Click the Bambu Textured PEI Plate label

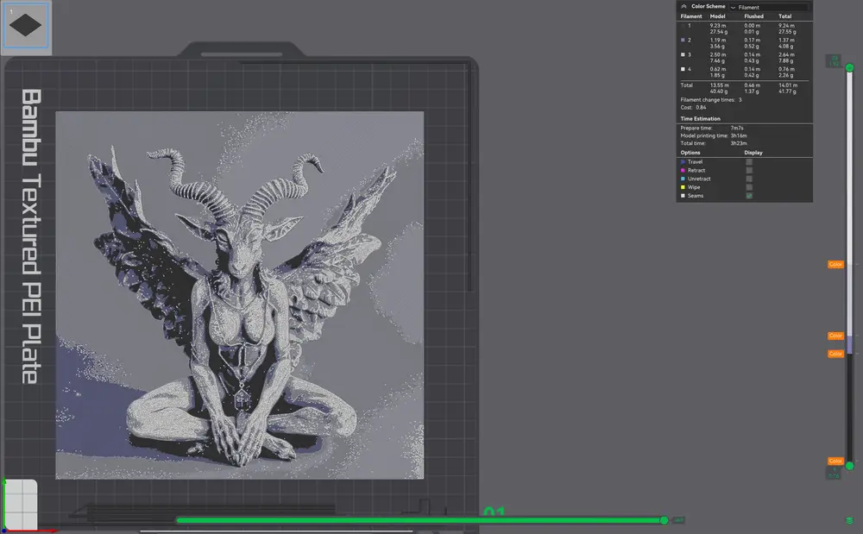click(x=31, y=236)
